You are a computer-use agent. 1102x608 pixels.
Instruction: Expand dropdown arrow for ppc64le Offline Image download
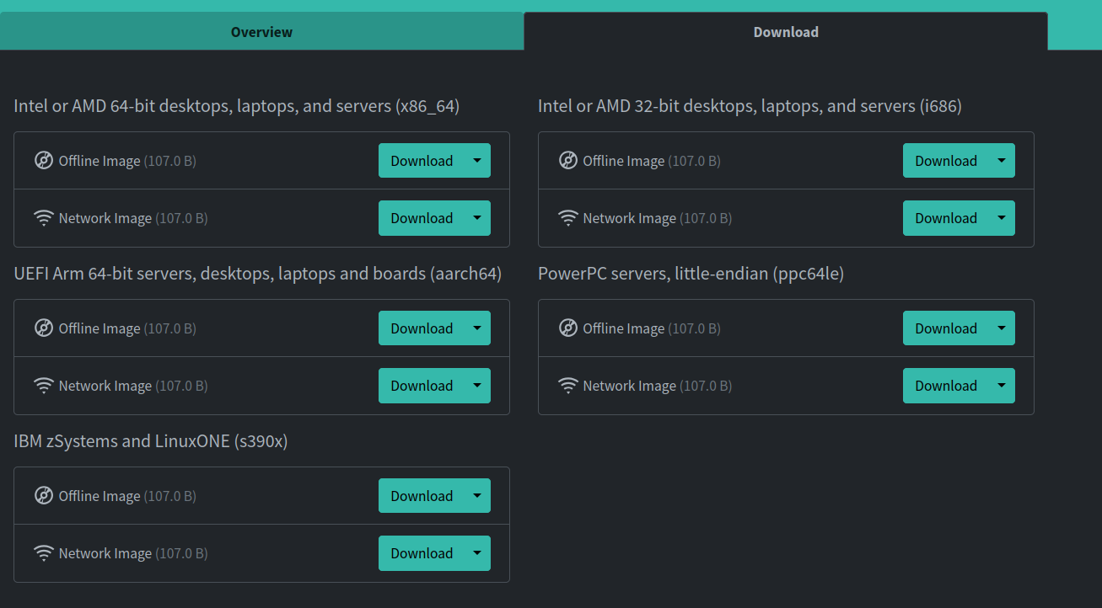pyautogui.click(x=1002, y=328)
